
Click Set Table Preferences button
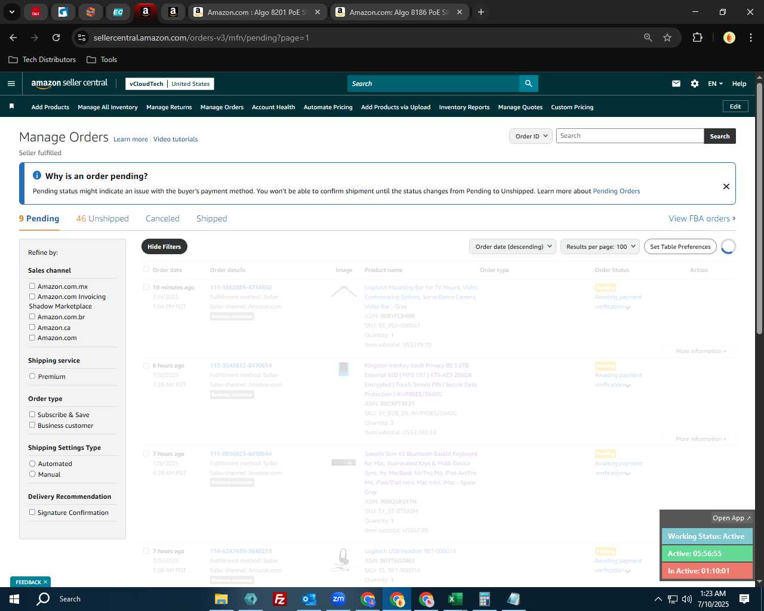(680, 246)
